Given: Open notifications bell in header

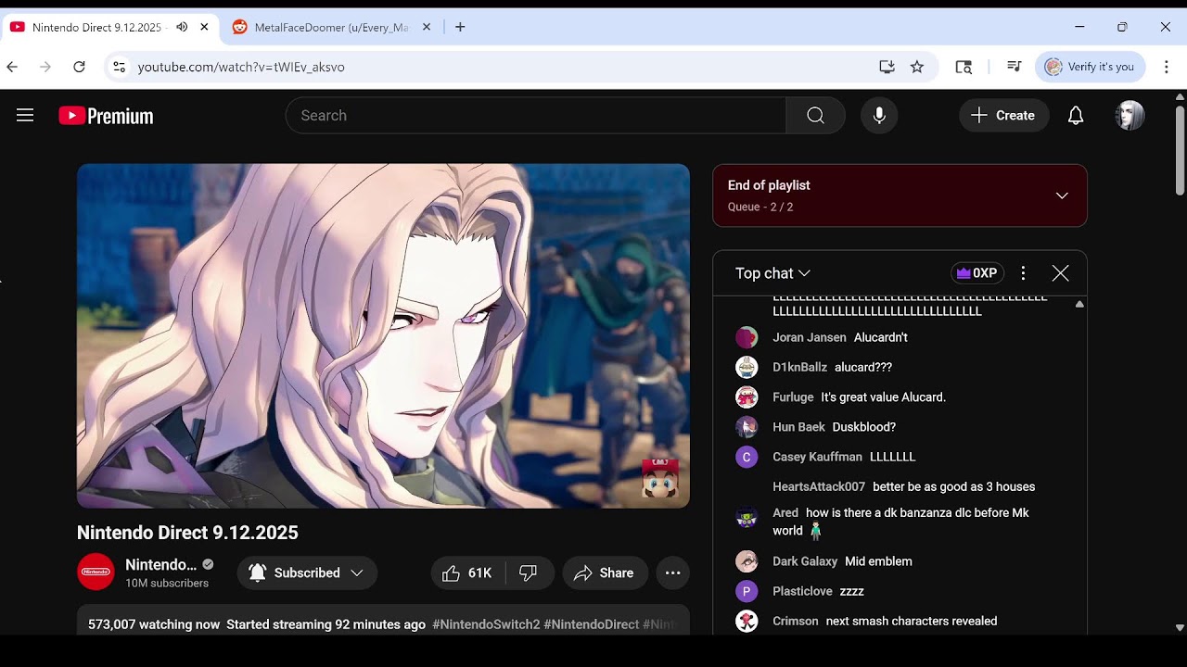Looking at the screenshot, I should [1076, 116].
